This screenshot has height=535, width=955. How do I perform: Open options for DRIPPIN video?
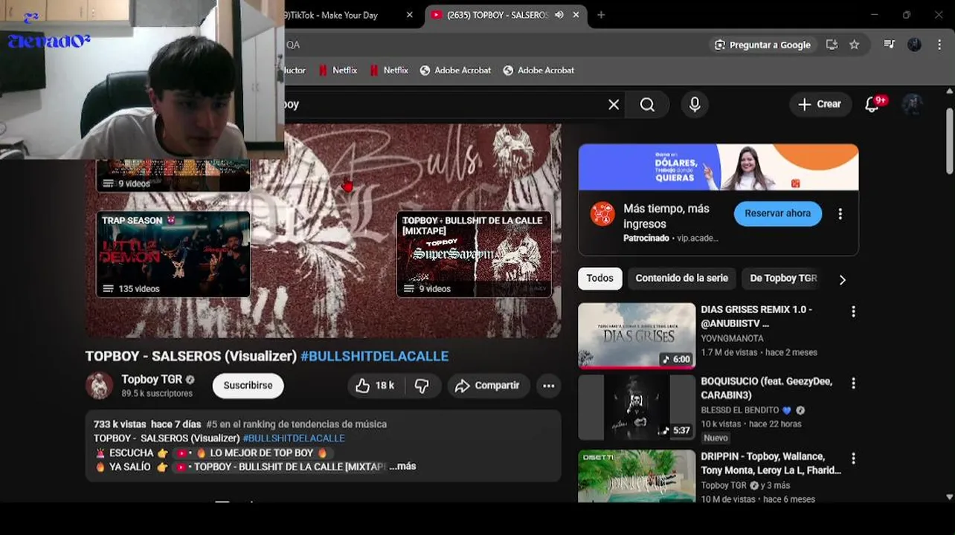pos(853,458)
